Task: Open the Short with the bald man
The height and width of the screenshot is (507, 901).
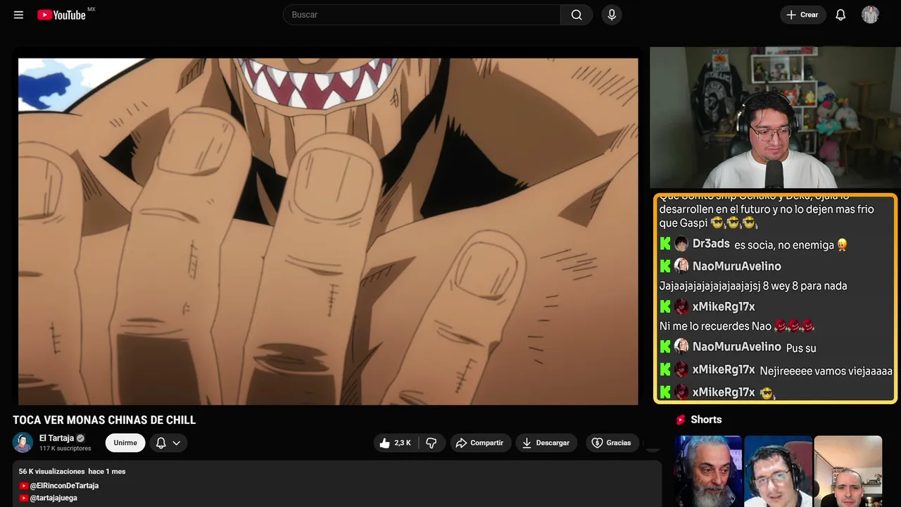Action: point(848,471)
